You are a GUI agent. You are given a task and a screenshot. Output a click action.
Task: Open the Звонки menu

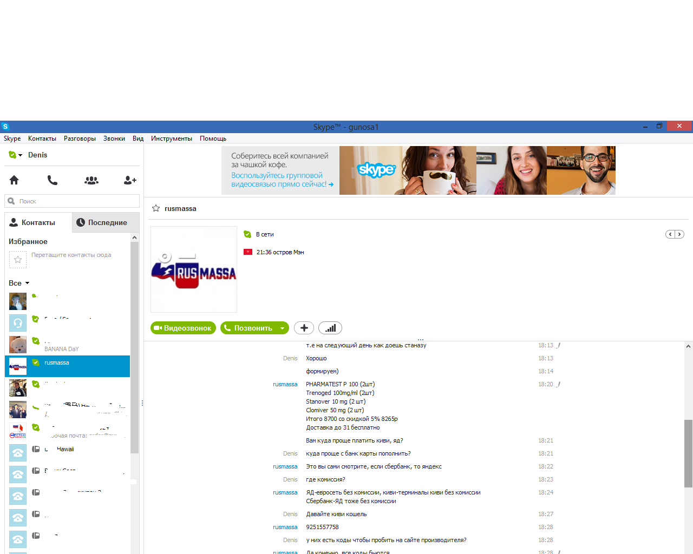click(114, 138)
